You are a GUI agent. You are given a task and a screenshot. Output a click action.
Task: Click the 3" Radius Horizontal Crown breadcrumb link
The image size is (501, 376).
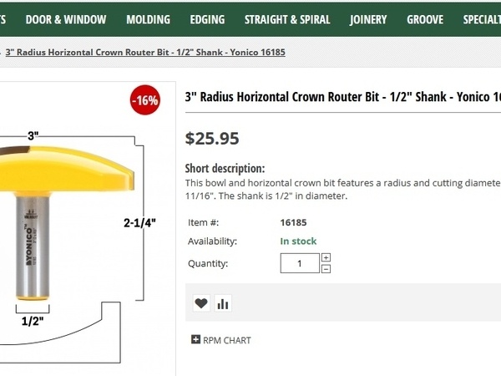(x=145, y=52)
